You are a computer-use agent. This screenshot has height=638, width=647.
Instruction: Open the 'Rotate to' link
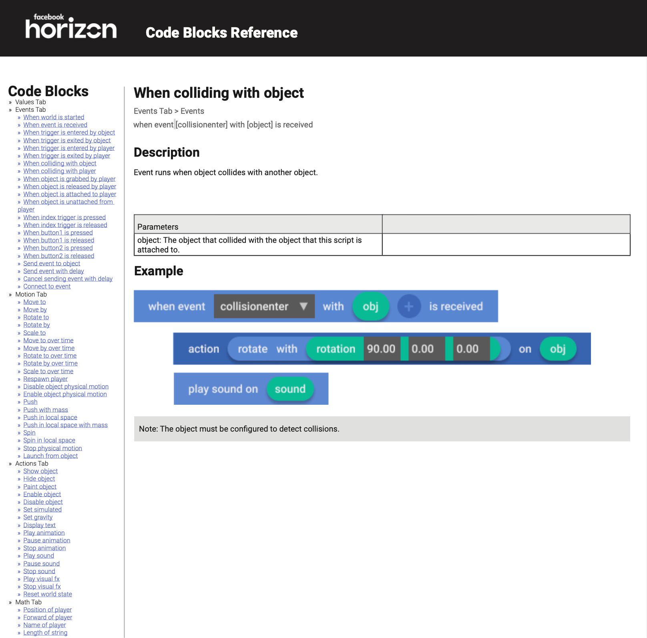(x=36, y=317)
